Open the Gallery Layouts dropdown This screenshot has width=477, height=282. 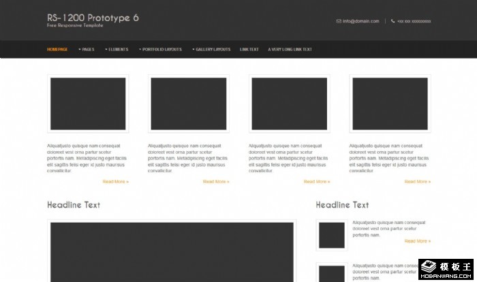coord(211,49)
